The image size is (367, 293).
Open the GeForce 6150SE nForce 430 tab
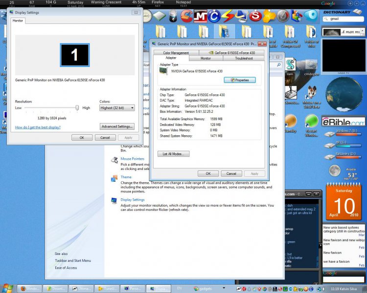232,53
